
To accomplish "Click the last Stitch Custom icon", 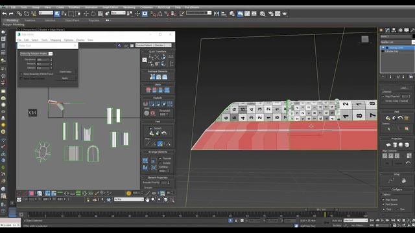I will [x=167, y=91].
